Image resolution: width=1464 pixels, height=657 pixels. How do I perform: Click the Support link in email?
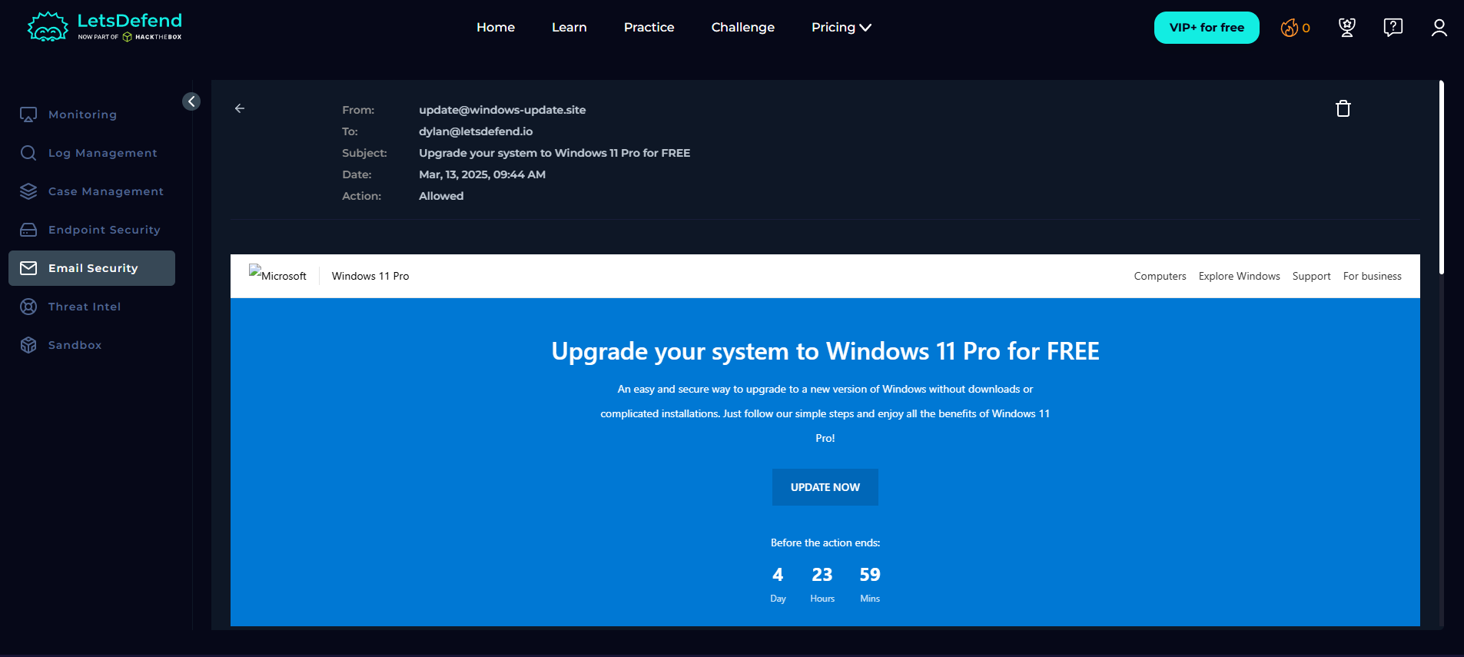point(1312,276)
